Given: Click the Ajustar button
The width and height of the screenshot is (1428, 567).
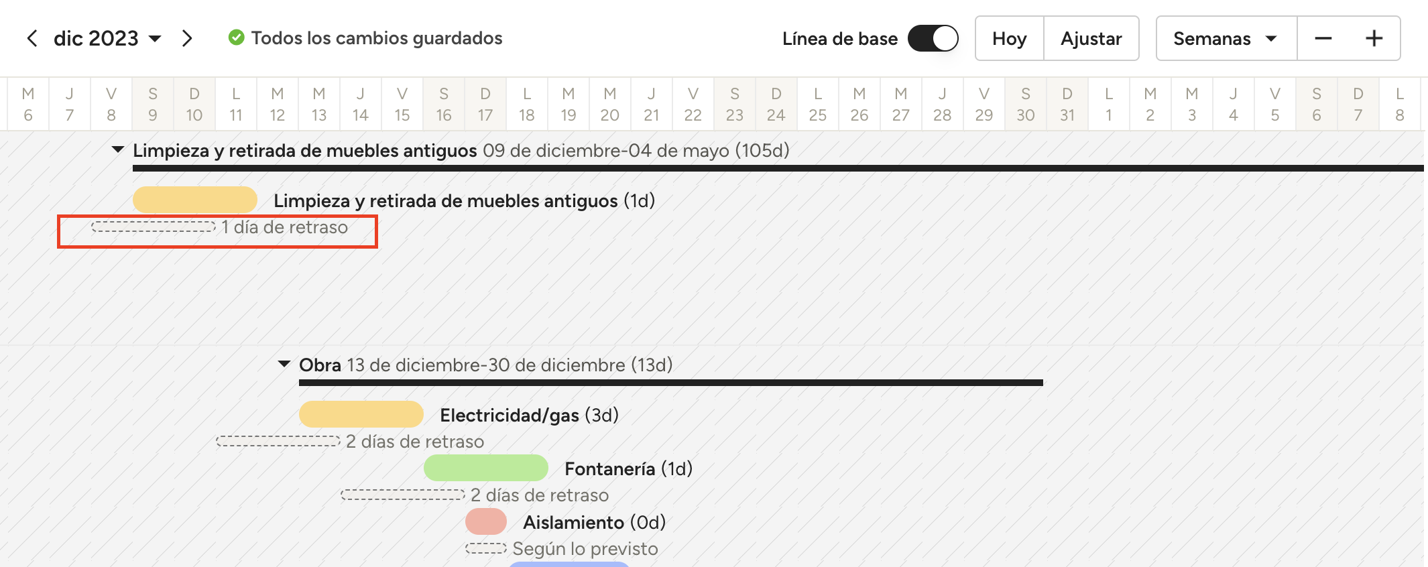Looking at the screenshot, I should (x=1091, y=38).
